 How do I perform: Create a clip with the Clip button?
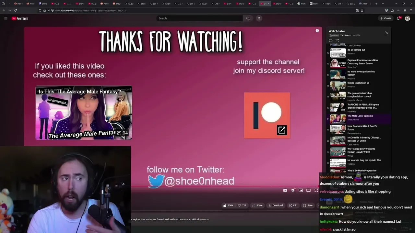click(293, 205)
